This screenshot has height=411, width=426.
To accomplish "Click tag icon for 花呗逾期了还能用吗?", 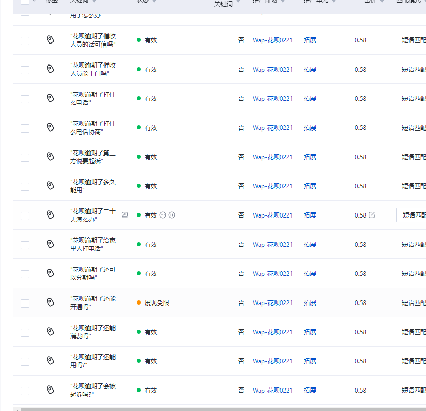I will (50, 361).
